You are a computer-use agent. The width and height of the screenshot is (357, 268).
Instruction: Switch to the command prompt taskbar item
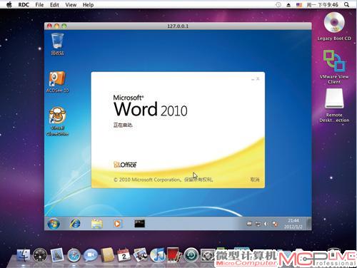[x=139, y=224]
